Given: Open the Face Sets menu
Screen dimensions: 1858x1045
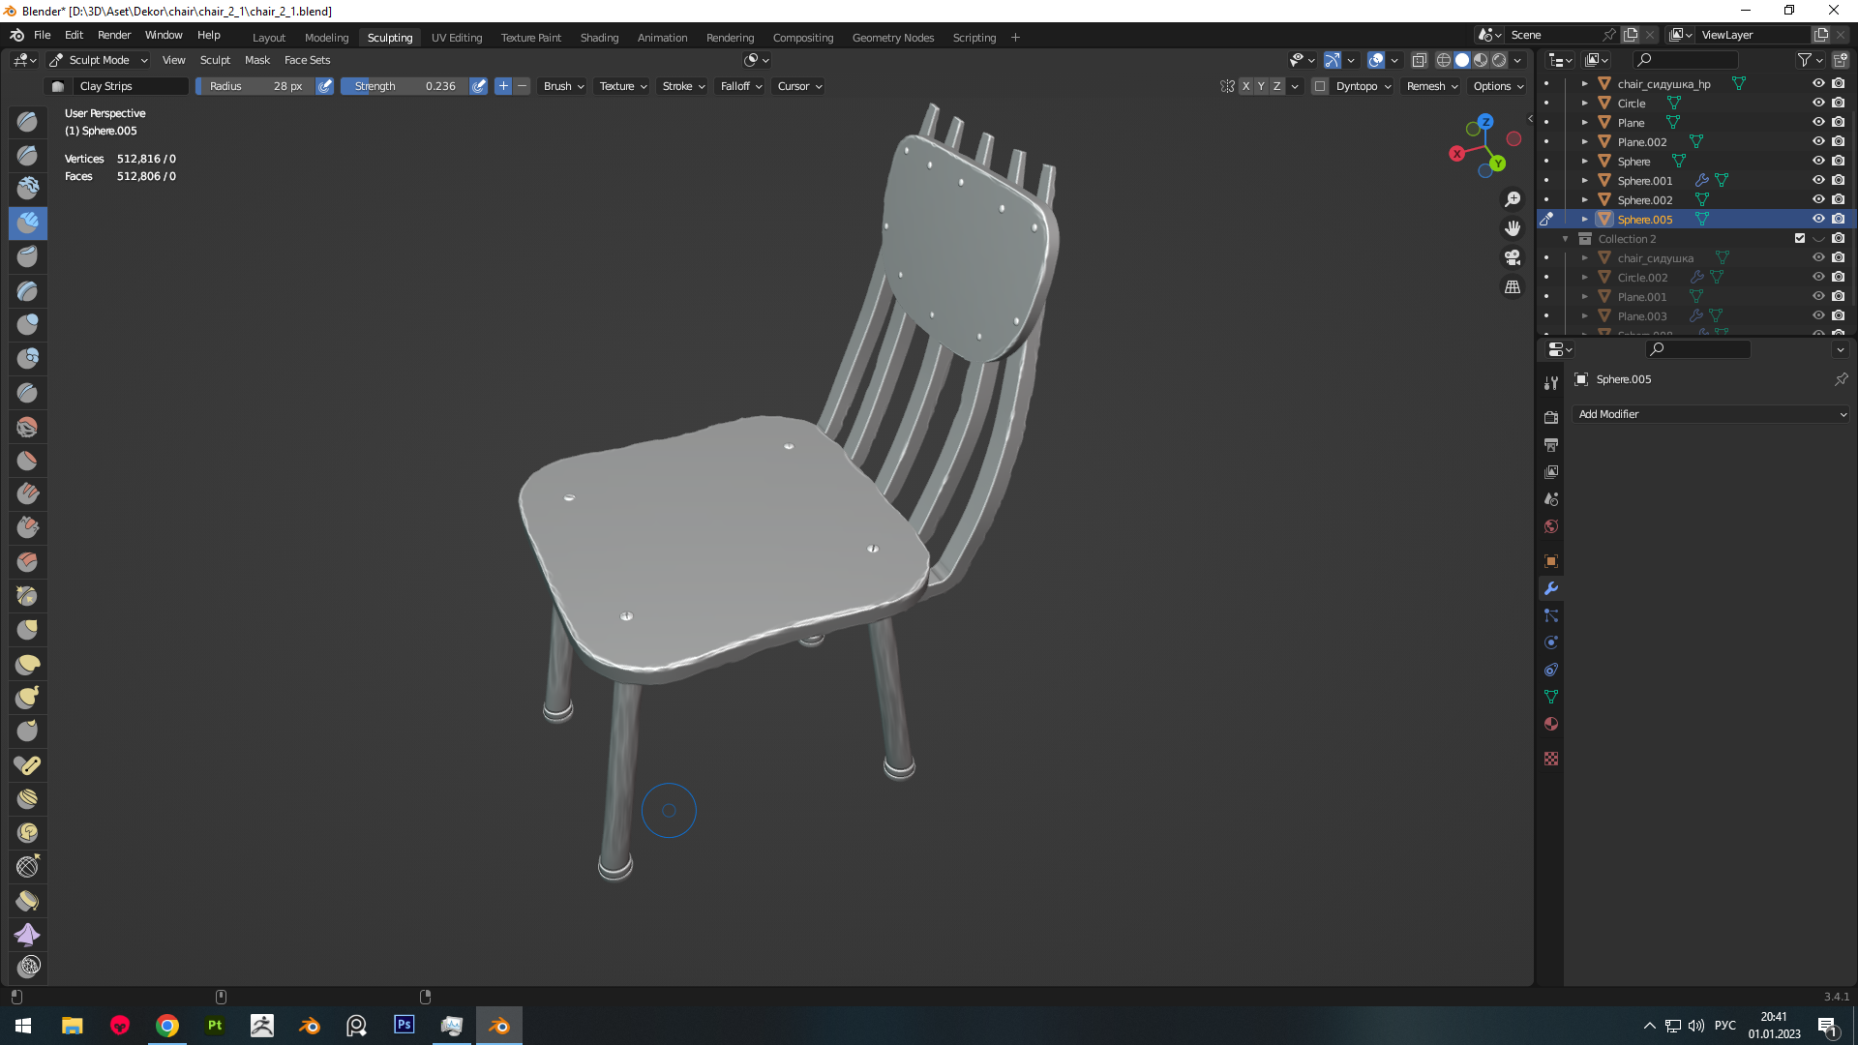Looking at the screenshot, I should [307, 60].
